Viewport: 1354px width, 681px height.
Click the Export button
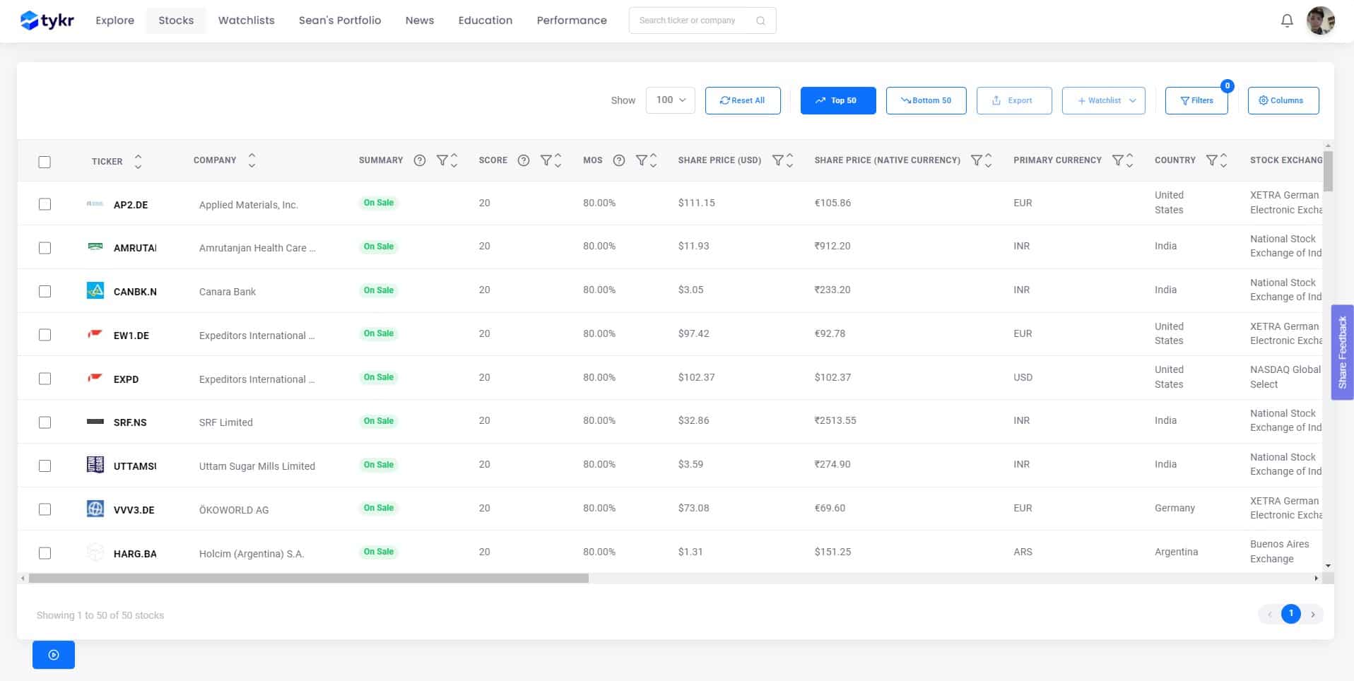(x=1014, y=100)
